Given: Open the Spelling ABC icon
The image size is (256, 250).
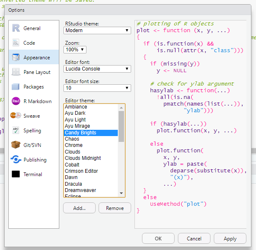Looking at the screenshot, I should pyautogui.click(x=16, y=131).
